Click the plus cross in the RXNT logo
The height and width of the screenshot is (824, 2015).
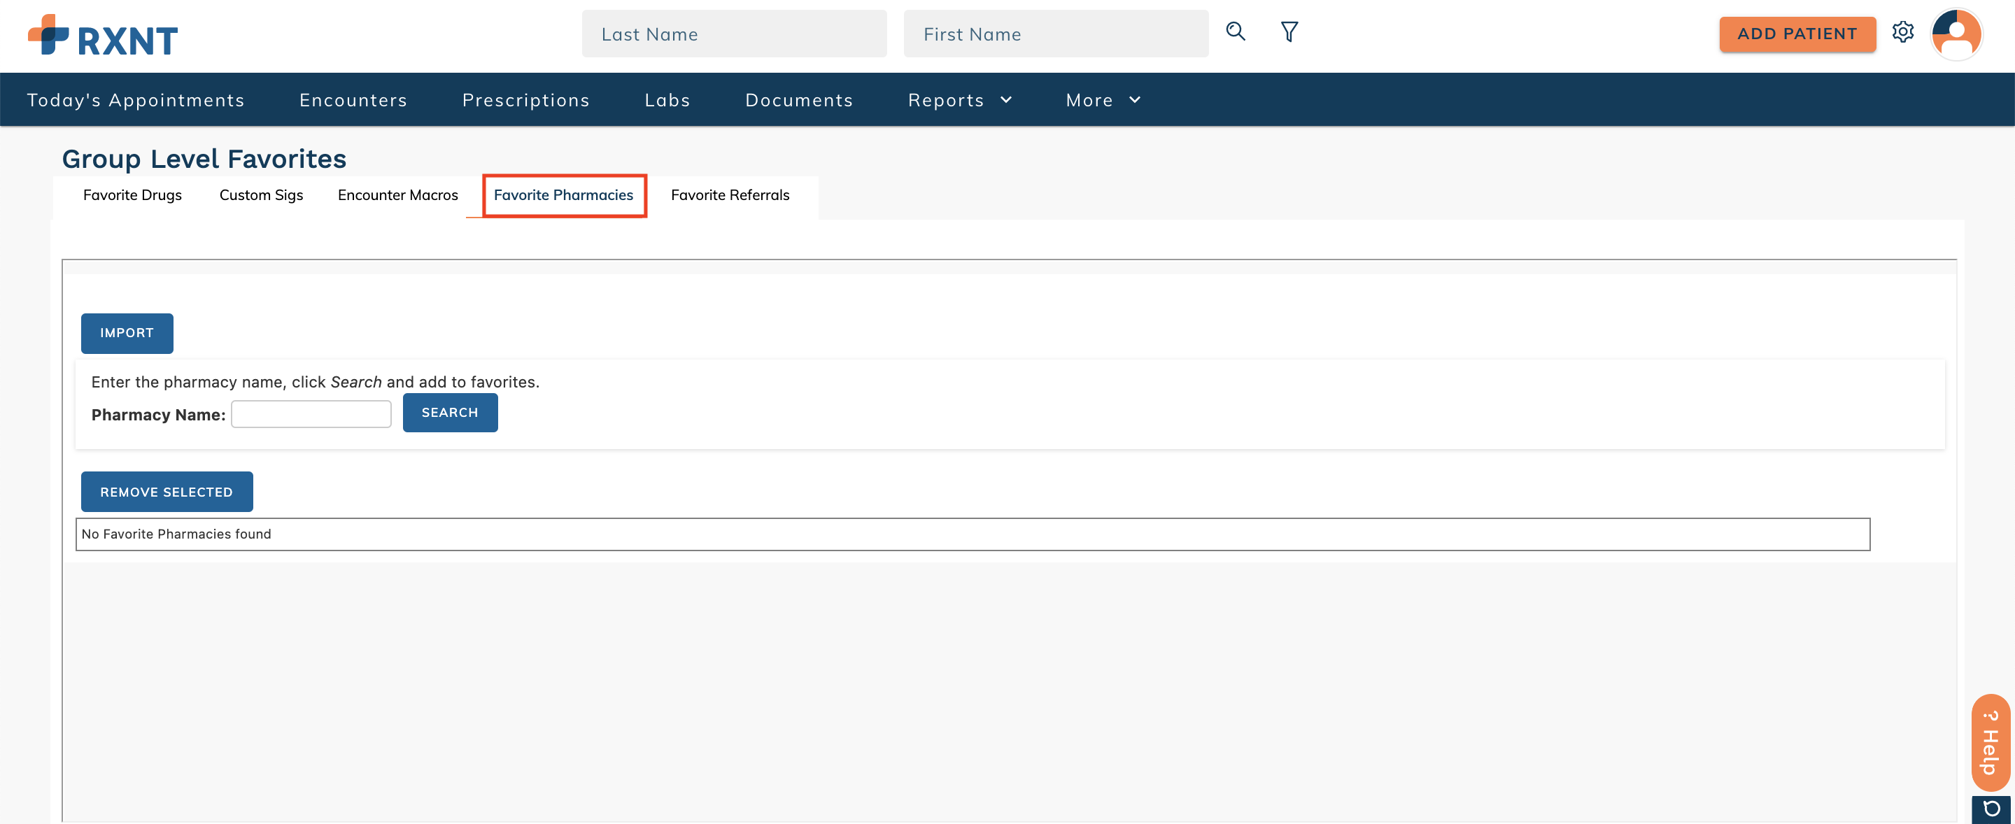click(x=48, y=34)
